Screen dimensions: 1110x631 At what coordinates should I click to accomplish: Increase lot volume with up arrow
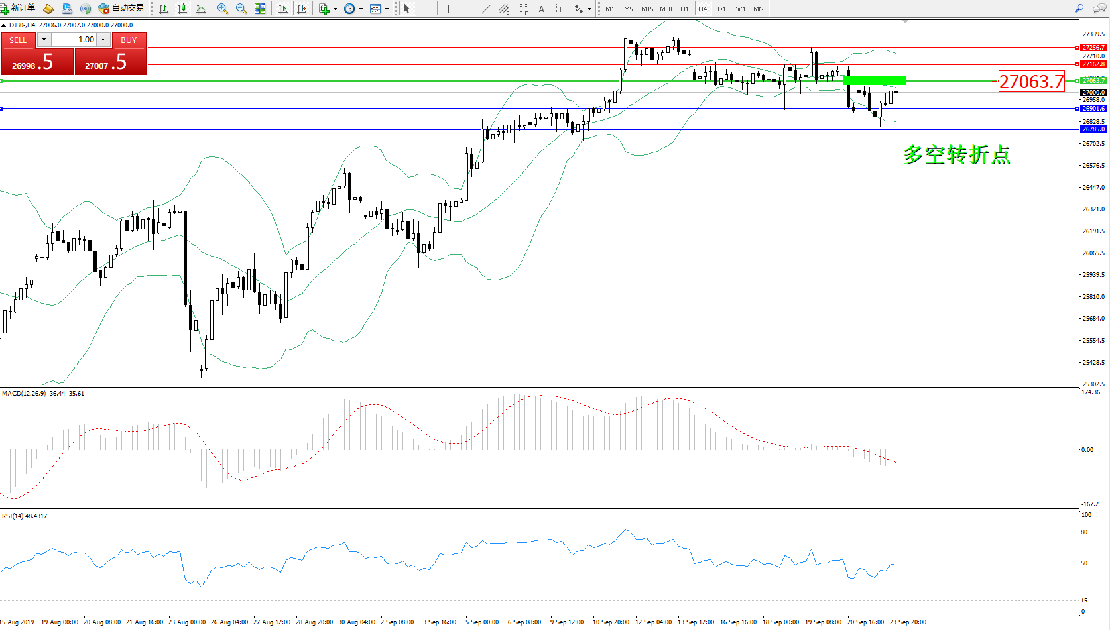pyautogui.click(x=103, y=40)
